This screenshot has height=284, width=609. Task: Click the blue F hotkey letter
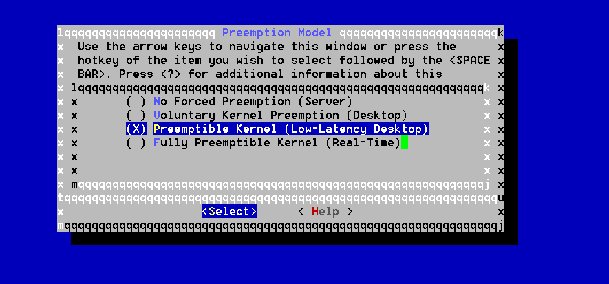click(x=156, y=143)
